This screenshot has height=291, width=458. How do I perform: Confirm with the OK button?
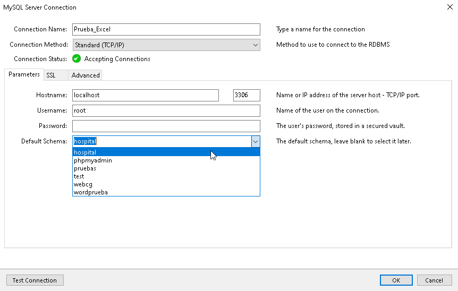pyautogui.click(x=396, y=280)
